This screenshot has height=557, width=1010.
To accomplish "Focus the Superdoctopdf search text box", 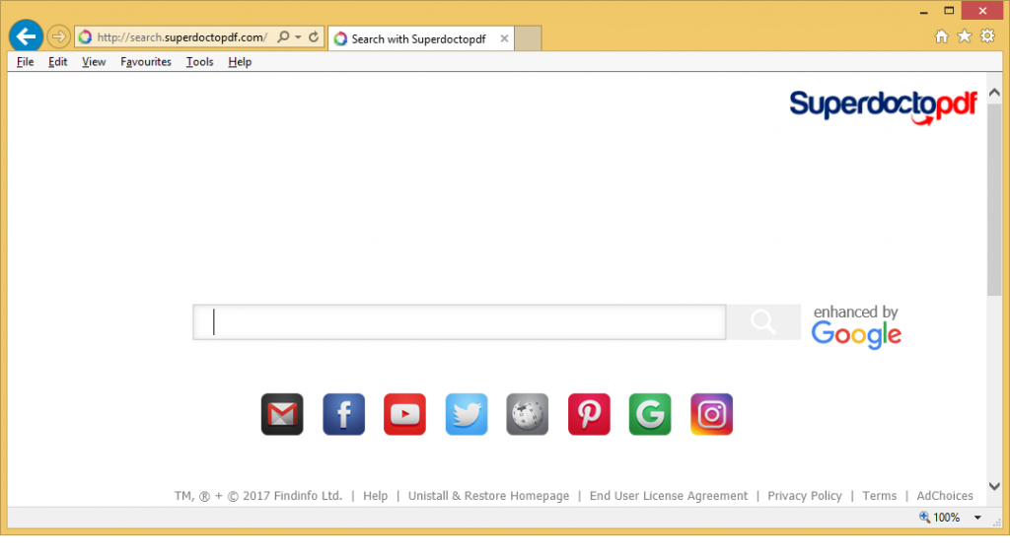I will tap(460, 322).
